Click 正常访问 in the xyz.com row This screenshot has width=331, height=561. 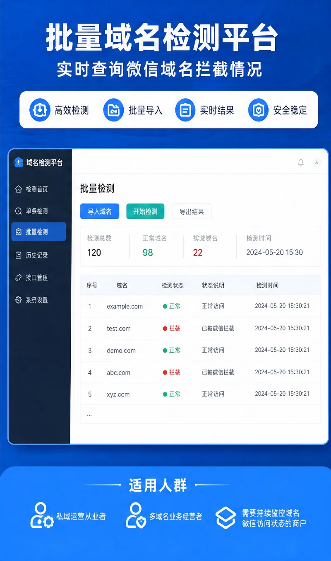[x=213, y=394]
